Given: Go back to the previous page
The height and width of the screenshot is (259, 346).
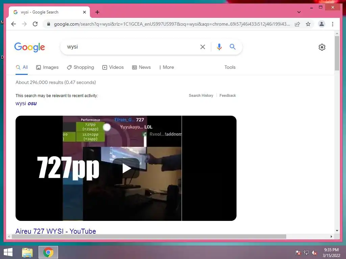Looking at the screenshot, I should coord(14,24).
